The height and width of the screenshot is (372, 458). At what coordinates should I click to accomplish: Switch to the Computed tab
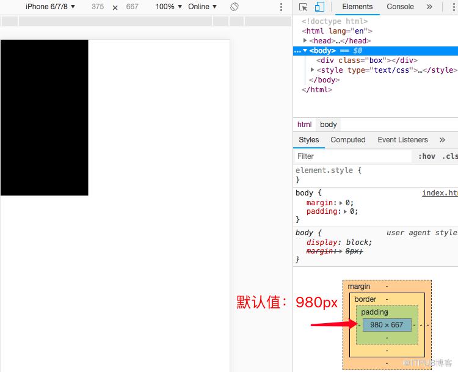348,140
